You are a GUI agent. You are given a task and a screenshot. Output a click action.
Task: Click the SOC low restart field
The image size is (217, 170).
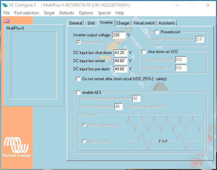[x=181, y=68]
